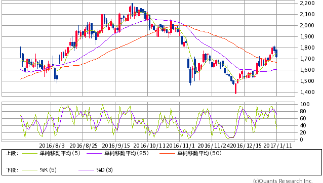Click the %K (5) legend label
Screen dimensions: 323x183
48,170
